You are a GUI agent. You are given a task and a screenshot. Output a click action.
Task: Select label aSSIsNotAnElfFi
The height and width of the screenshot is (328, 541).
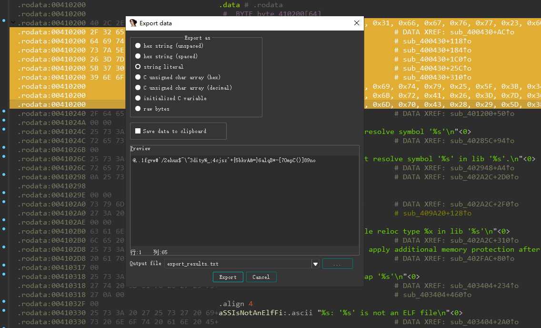251,313
